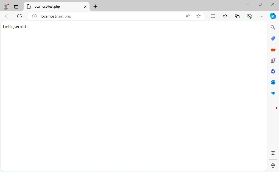
Task: Enable split screen view
Action: click(x=213, y=16)
